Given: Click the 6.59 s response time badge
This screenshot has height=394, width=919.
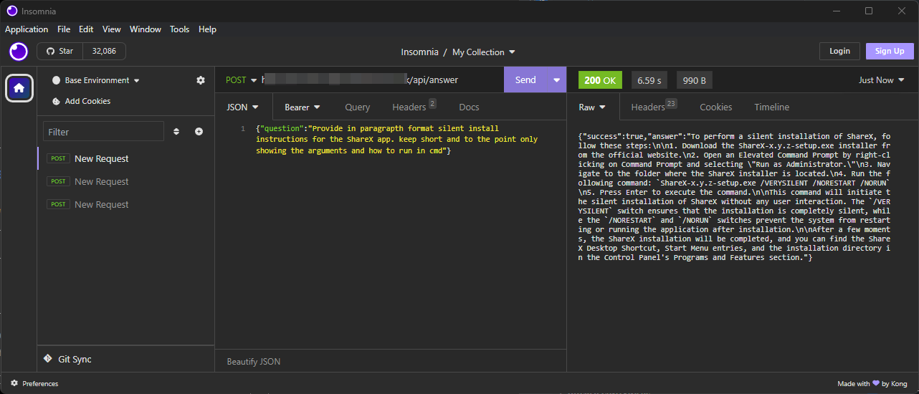Looking at the screenshot, I should point(649,80).
